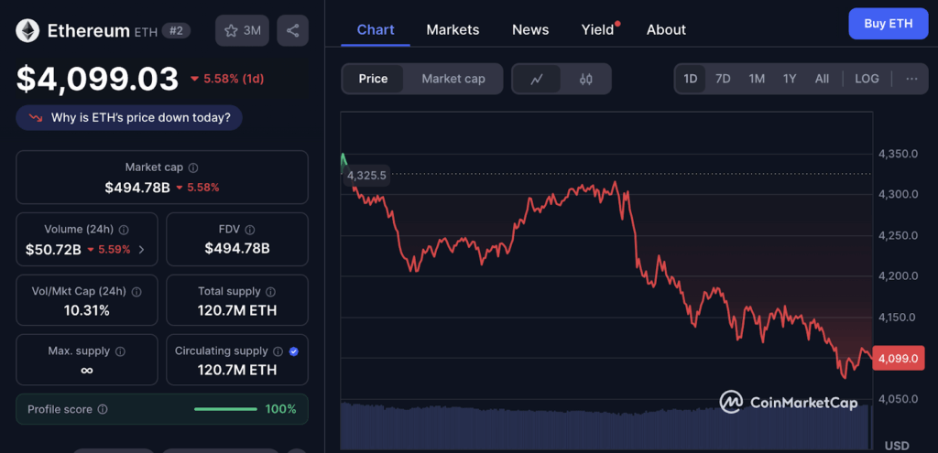Toggle chart to Price view
This screenshot has height=453, width=938.
pos(373,79)
